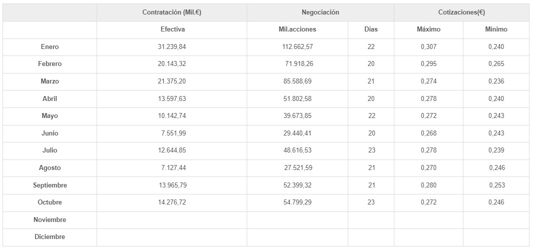Select Julio days value 23
533x250 pixels.
(x=371, y=150)
